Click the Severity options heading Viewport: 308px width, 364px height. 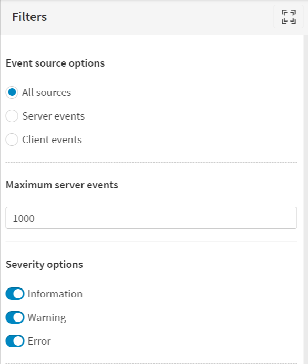[x=44, y=265]
